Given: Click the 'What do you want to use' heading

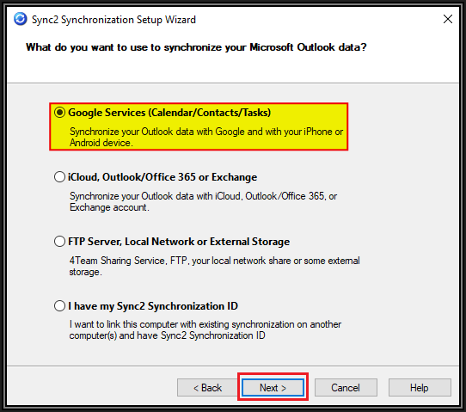Looking at the screenshot, I should 196,47.
